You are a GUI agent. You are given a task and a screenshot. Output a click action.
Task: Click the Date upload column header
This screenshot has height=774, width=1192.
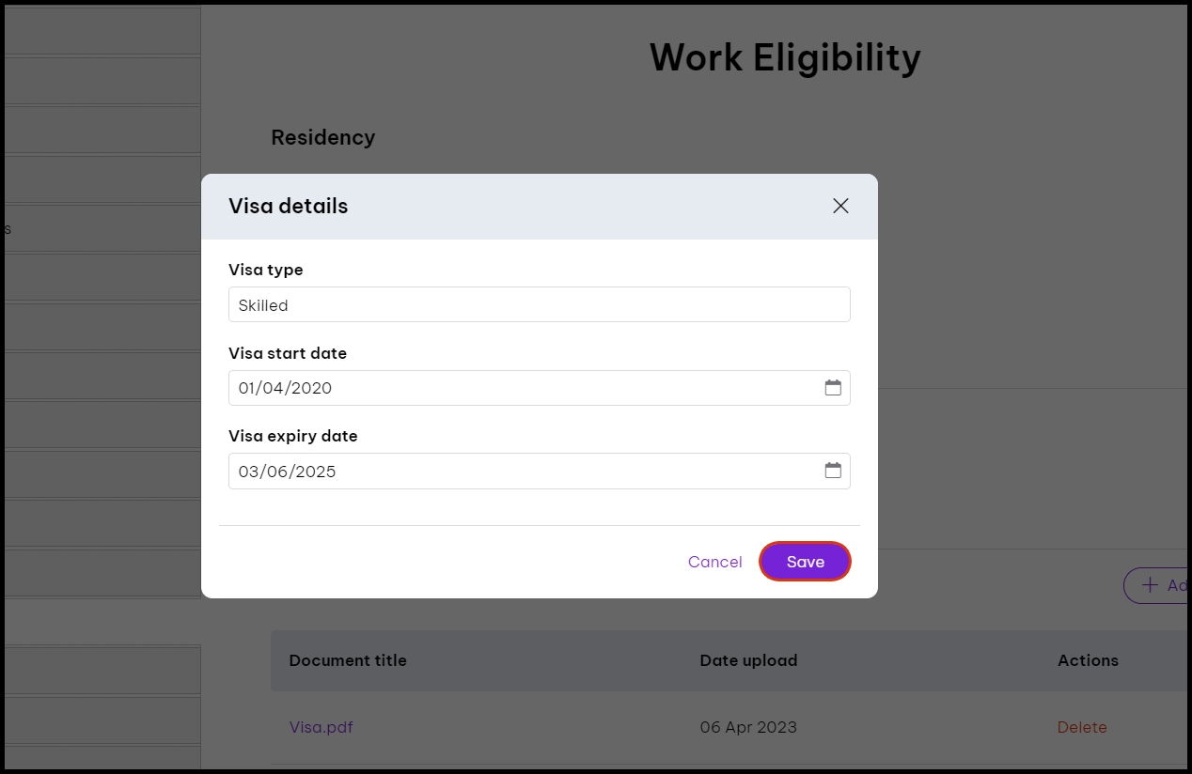point(748,660)
